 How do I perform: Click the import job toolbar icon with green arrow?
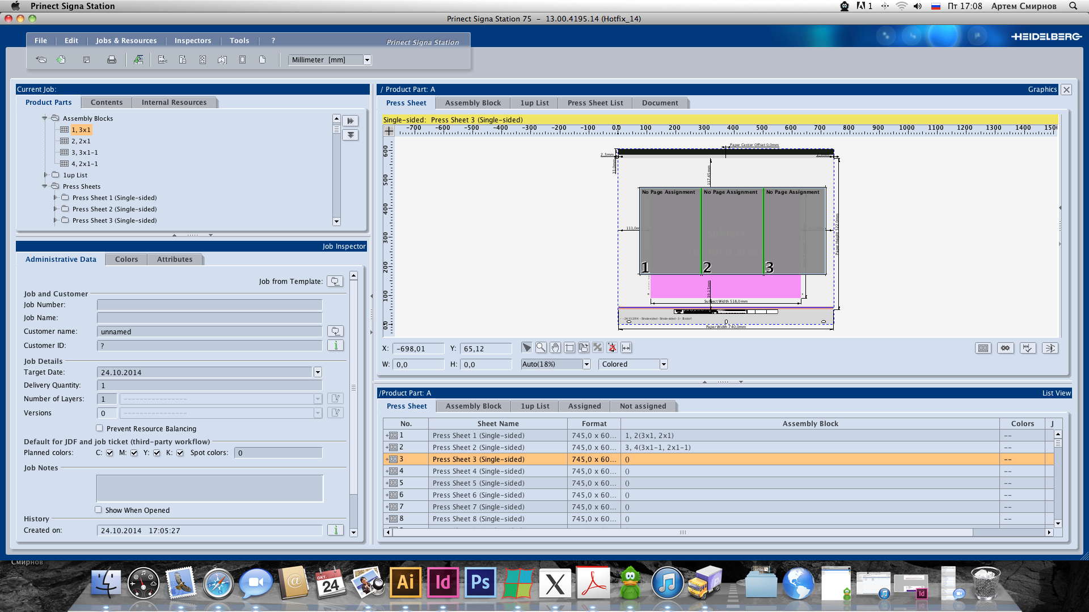[x=138, y=59]
